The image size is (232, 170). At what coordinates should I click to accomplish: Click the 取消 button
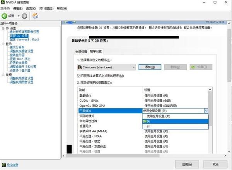215,164
